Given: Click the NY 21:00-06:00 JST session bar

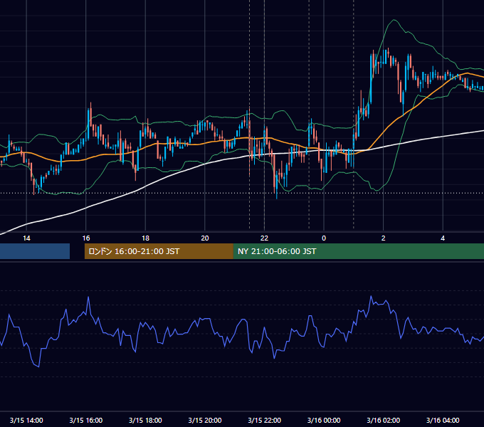Looking at the screenshot, I should pyautogui.click(x=358, y=251).
